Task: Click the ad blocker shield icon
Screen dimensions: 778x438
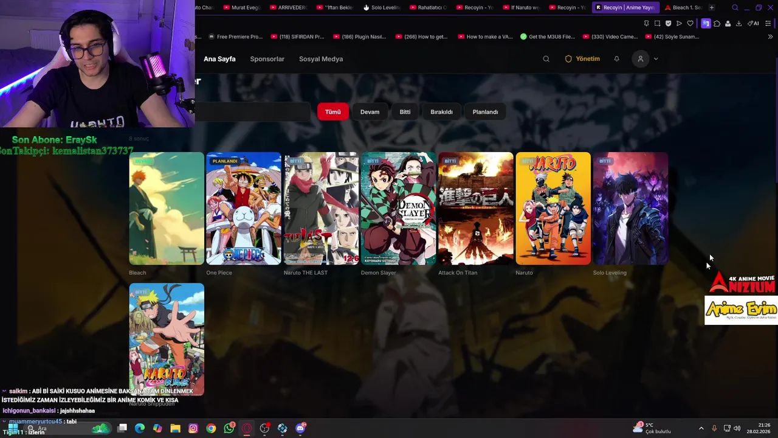Action: (668, 23)
